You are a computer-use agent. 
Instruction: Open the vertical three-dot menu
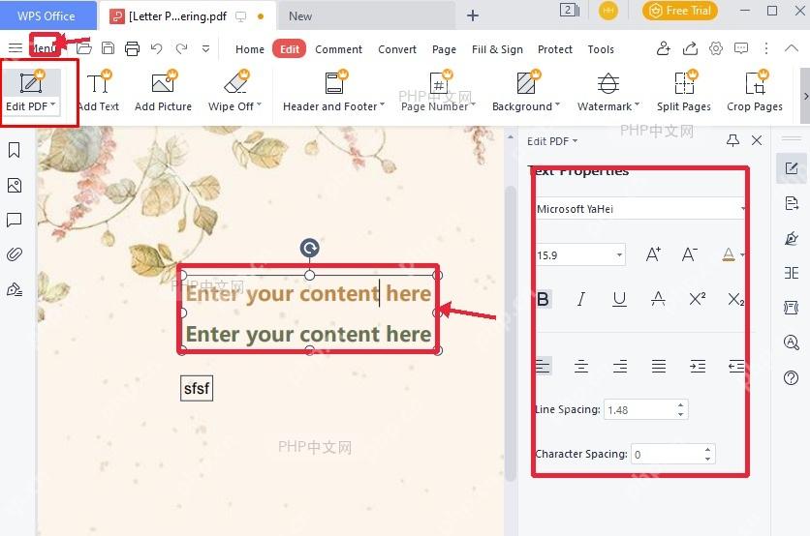click(766, 48)
